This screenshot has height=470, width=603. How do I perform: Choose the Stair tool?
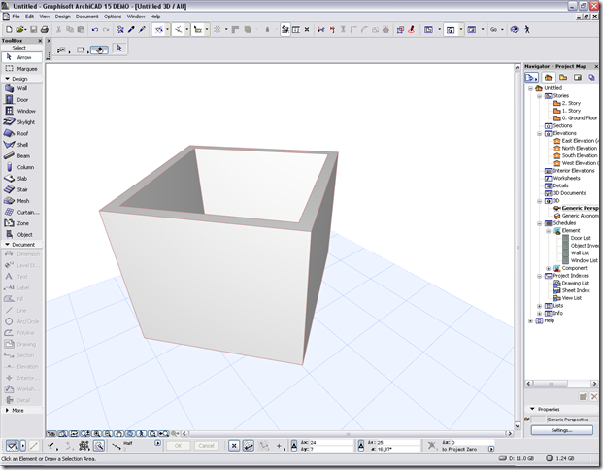22,189
